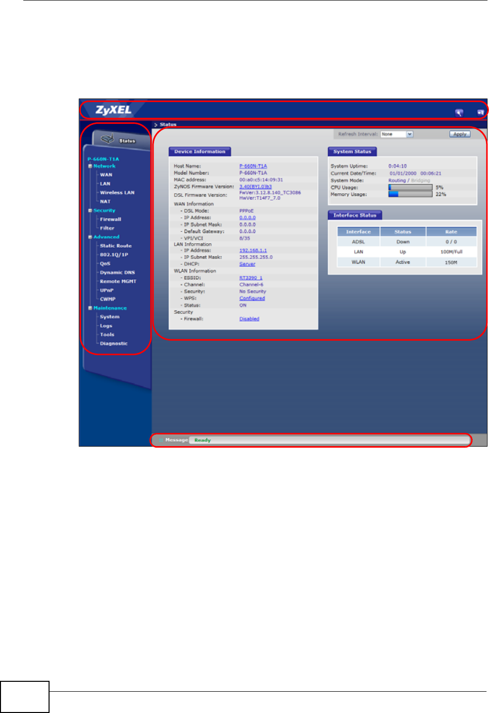This screenshot has height=713, width=489.
Task: Click the WLAN interface cell
Action: click(x=358, y=262)
